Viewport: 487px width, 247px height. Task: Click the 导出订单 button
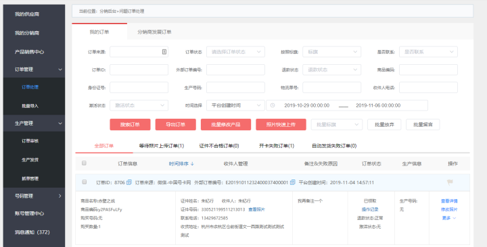[x=175, y=125]
